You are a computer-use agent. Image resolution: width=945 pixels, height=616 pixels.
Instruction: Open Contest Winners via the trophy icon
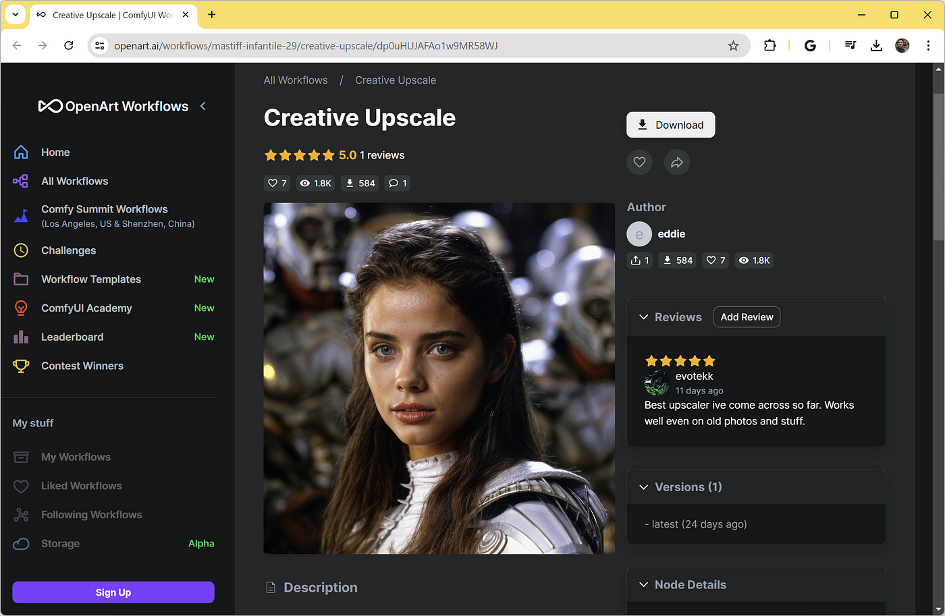[21, 366]
